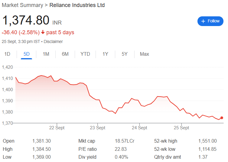Click the Mkt cap label
This screenshot has width=228, height=162.
(87, 141)
